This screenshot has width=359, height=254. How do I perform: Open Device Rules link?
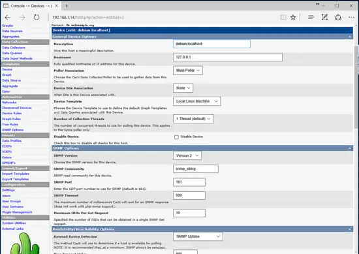[x=12, y=114]
